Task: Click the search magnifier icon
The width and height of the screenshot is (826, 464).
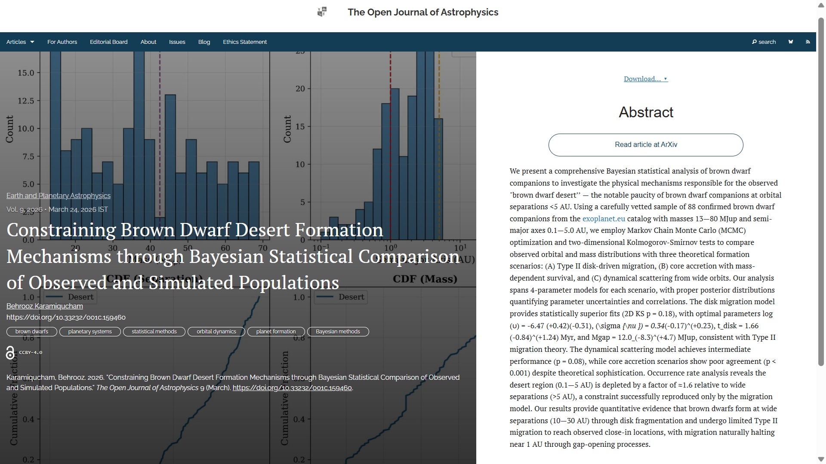Action: point(754,42)
